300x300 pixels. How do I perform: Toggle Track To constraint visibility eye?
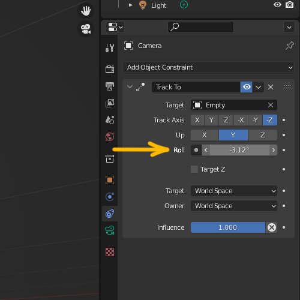tap(247, 87)
